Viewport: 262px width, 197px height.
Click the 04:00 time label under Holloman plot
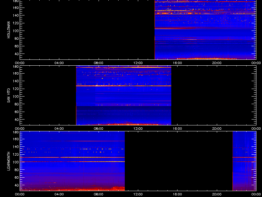[59, 63]
